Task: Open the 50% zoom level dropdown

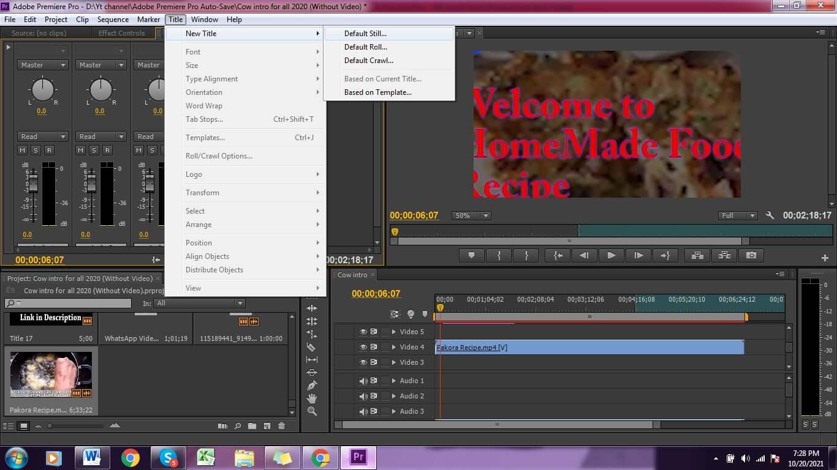Action: pyautogui.click(x=471, y=215)
